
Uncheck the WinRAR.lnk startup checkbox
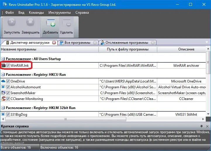[8, 66]
